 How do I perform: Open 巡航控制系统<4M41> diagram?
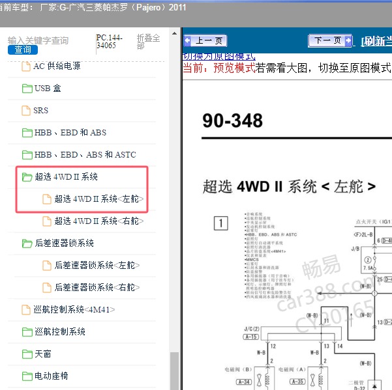[x=74, y=310]
